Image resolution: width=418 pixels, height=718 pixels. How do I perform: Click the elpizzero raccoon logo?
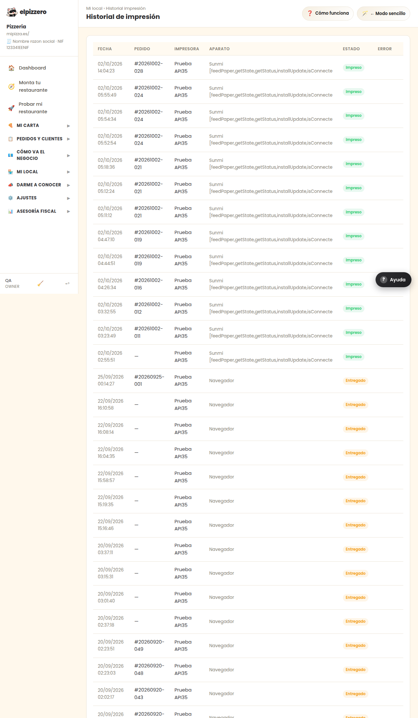pos(12,12)
